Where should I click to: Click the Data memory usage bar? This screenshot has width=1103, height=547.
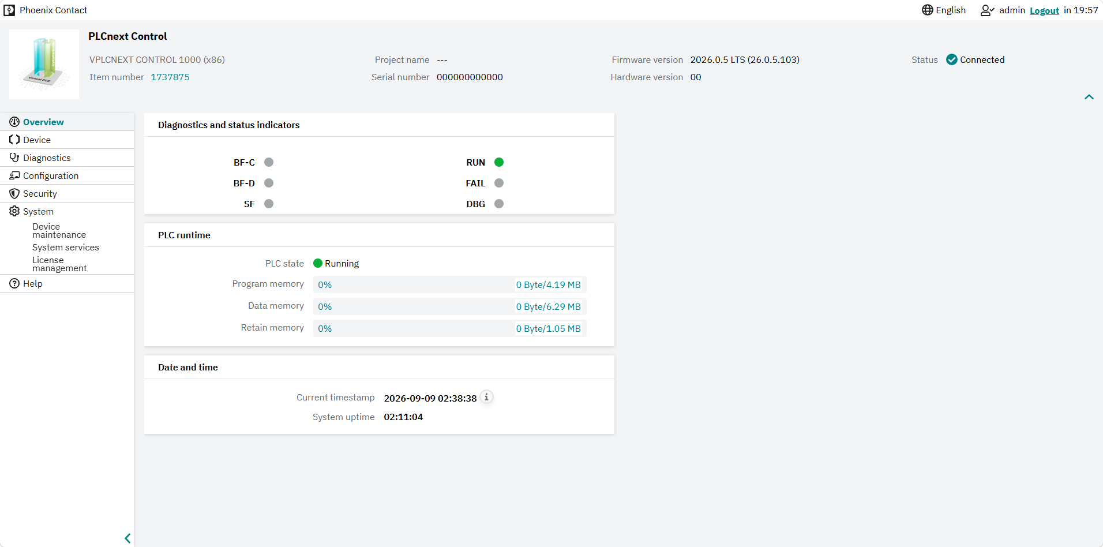449,306
